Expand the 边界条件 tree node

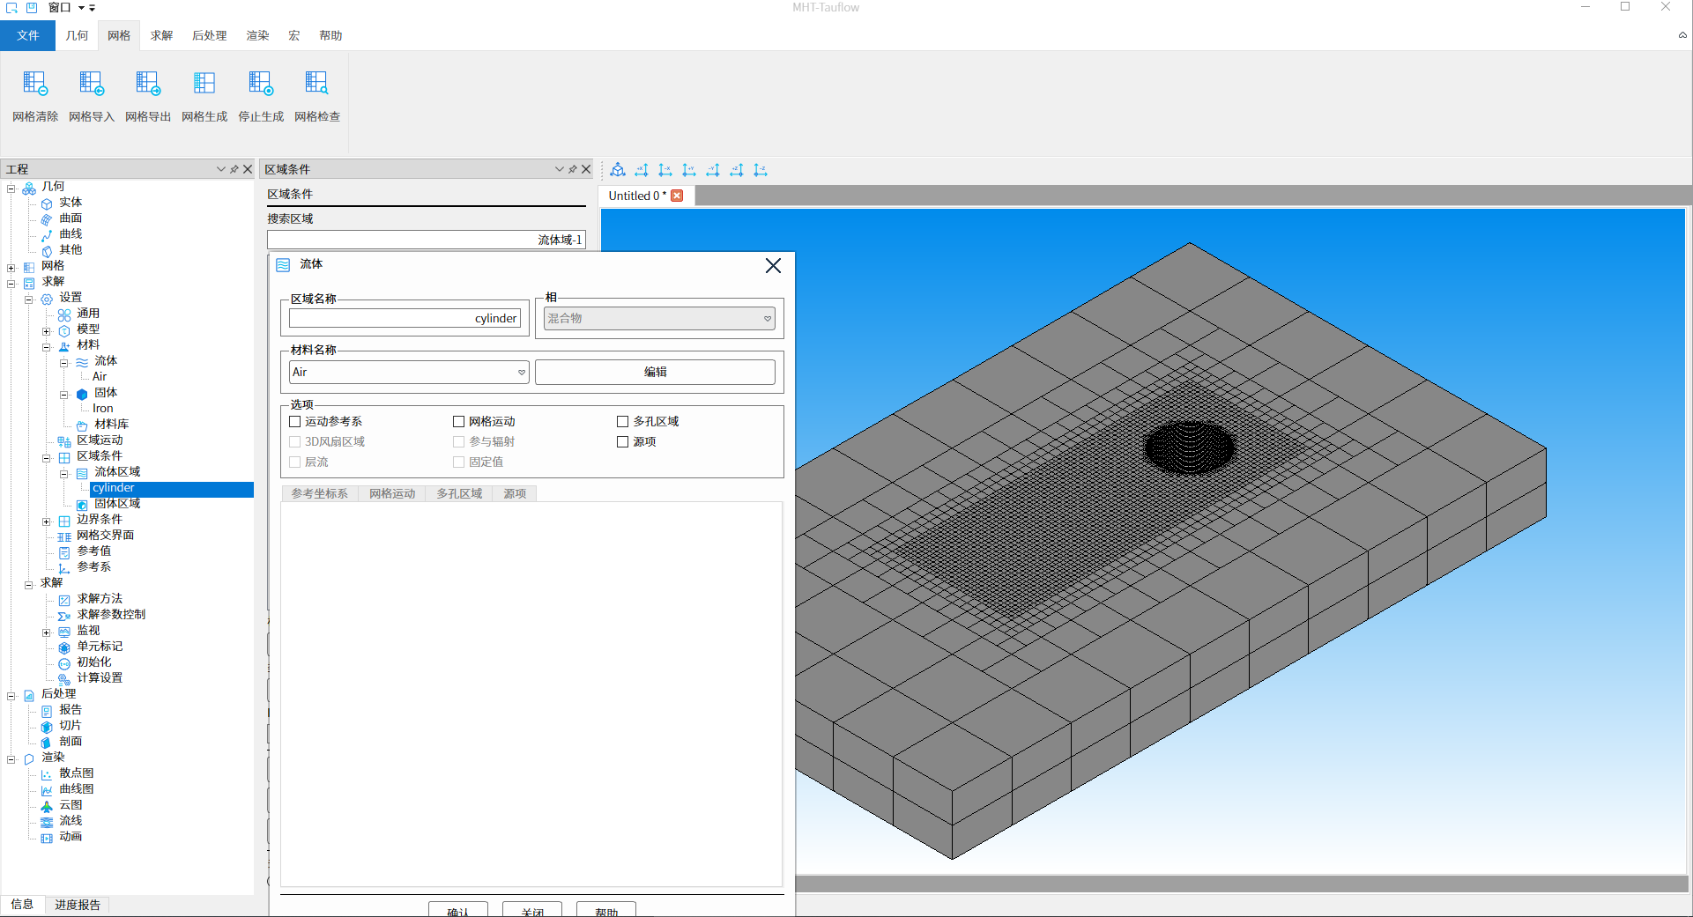click(47, 521)
